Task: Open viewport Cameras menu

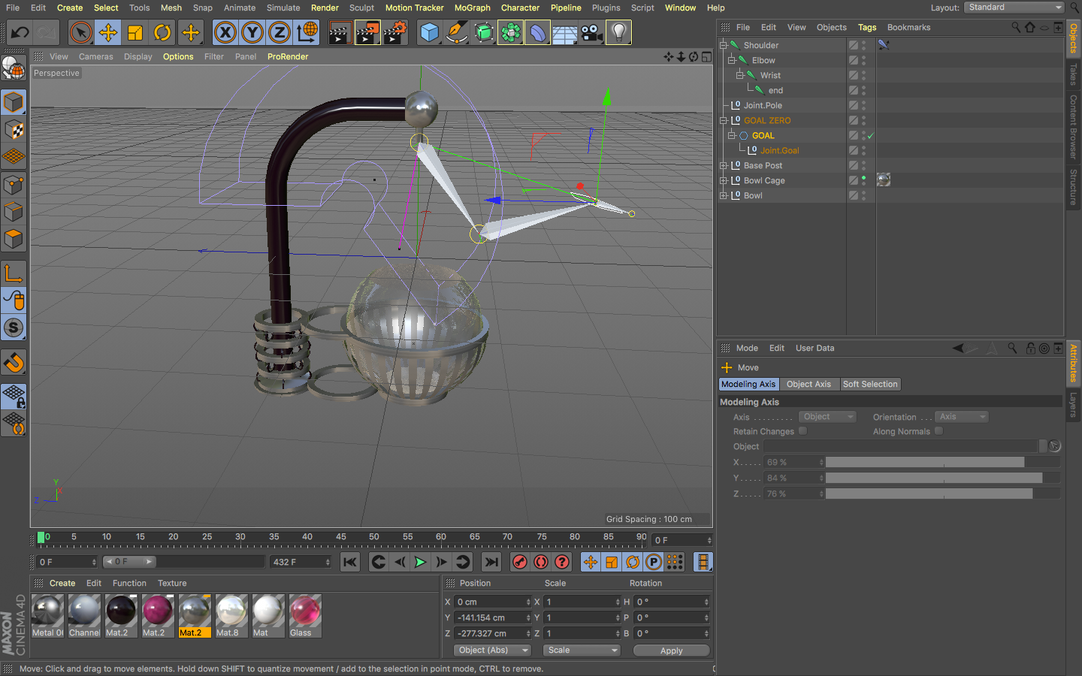Action: click(x=96, y=56)
